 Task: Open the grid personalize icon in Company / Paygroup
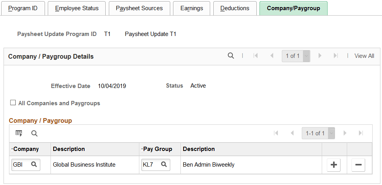[x=19, y=133]
